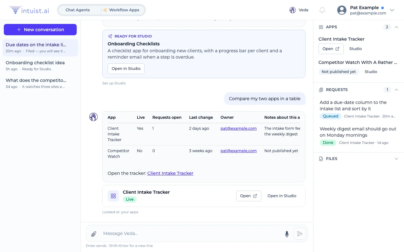The image size is (404, 252).
Task: Click the Queued status badge
Action: pos(330,116)
